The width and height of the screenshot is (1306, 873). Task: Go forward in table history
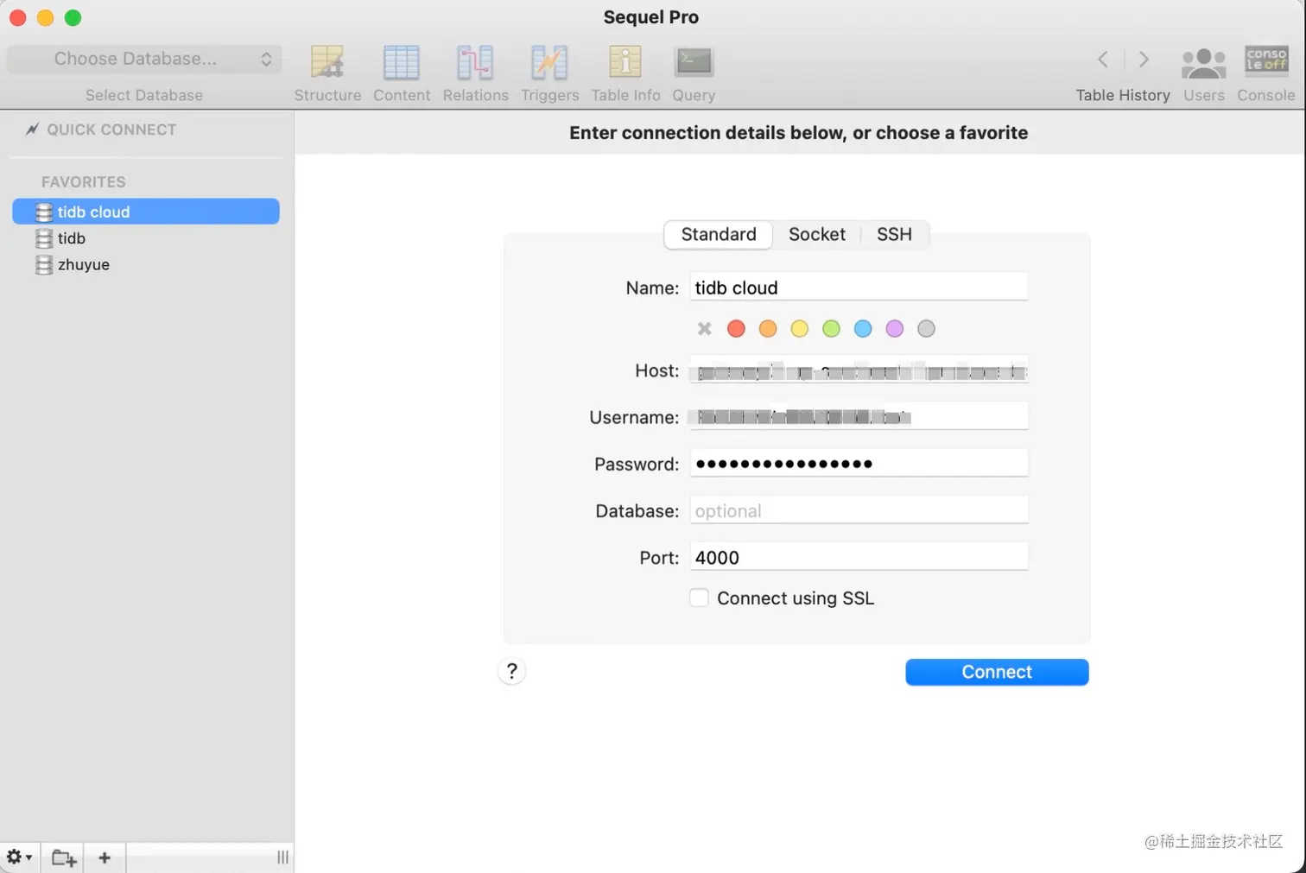point(1144,59)
